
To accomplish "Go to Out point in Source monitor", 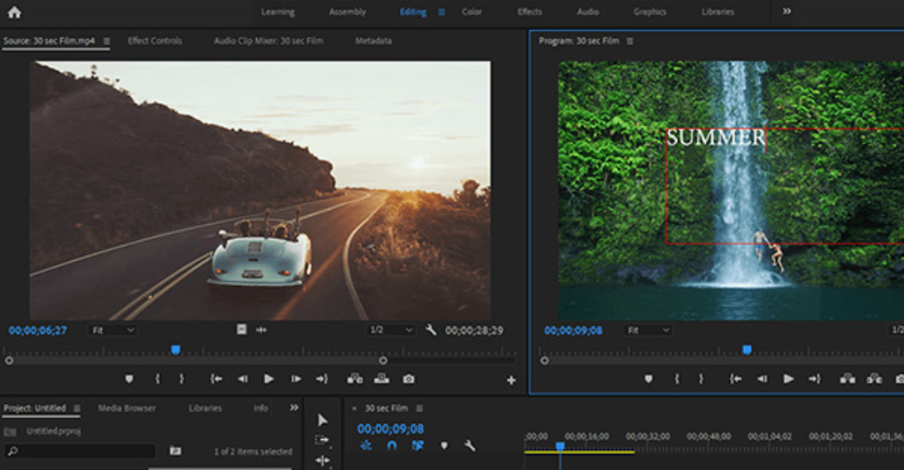I will pyautogui.click(x=321, y=379).
